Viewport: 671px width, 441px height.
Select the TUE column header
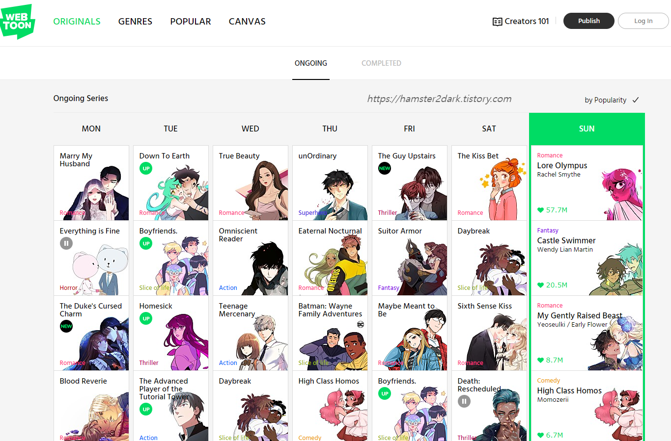[171, 129]
